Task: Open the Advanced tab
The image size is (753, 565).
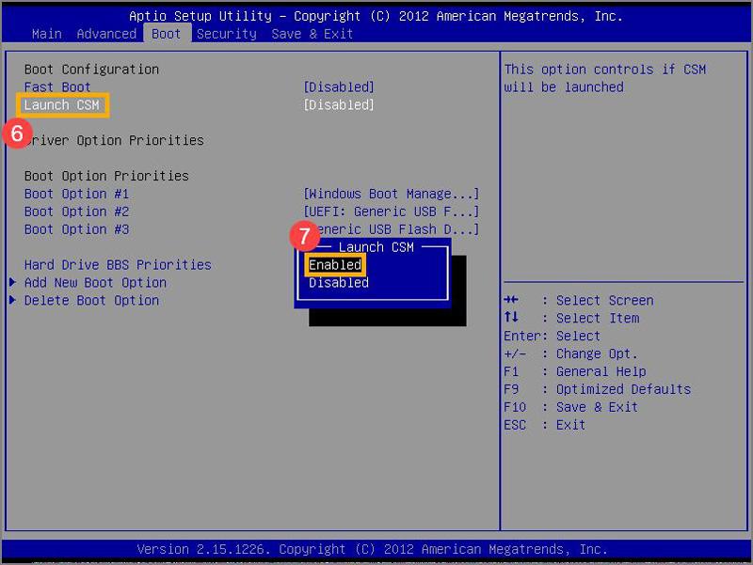Action: tap(106, 34)
